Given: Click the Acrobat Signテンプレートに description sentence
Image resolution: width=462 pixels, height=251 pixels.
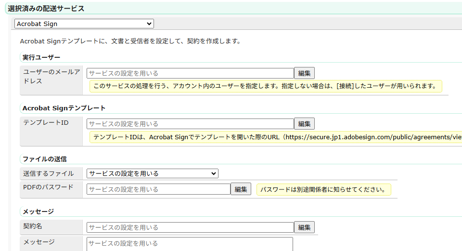Looking at the screenshot, I should coord(131,41).
